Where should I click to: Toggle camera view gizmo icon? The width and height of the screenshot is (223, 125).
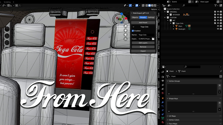coord(126,35)
